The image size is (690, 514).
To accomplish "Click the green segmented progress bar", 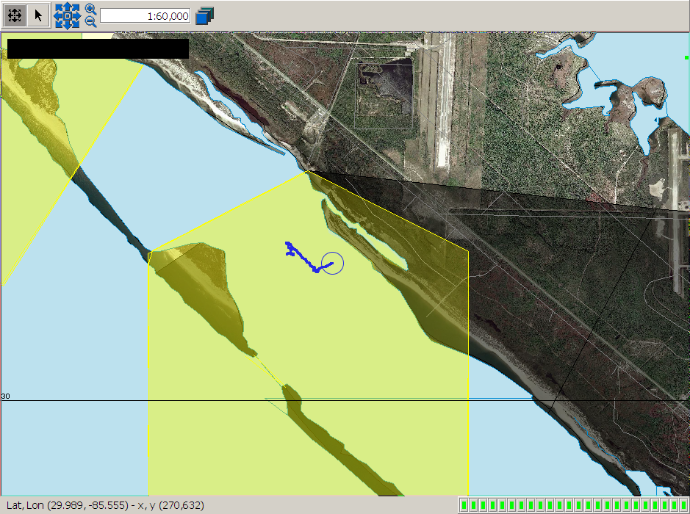I will click(572, 505).
